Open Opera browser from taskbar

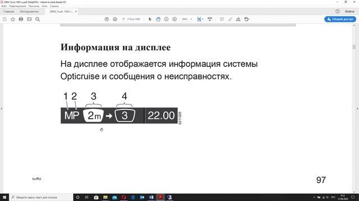(x=123, y=197)
